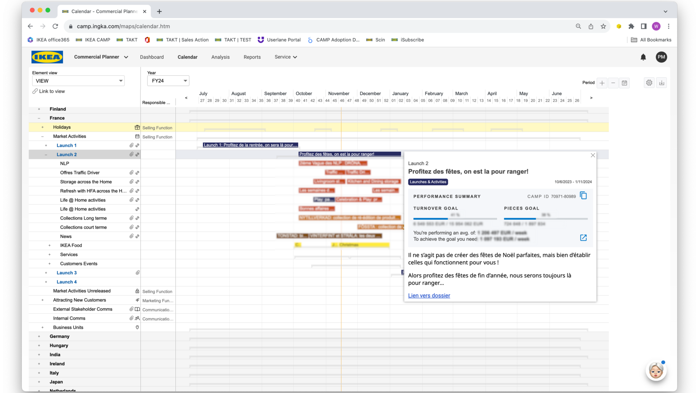The height and width of the screenshot is (393, 699).
Task: Bookmark this page with the star icon
Action: tap(603, 26)
